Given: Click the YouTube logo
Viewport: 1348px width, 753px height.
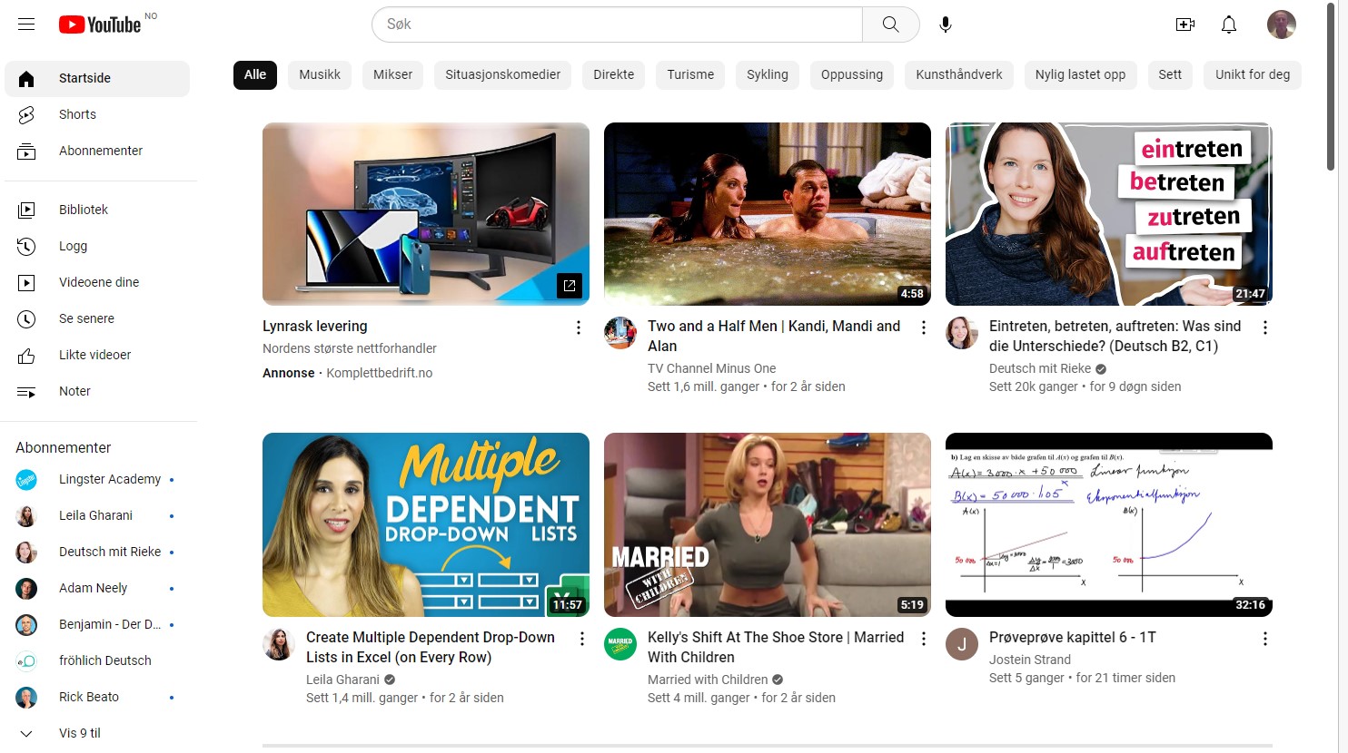Looking at the screenshot, I should (100, 24).
